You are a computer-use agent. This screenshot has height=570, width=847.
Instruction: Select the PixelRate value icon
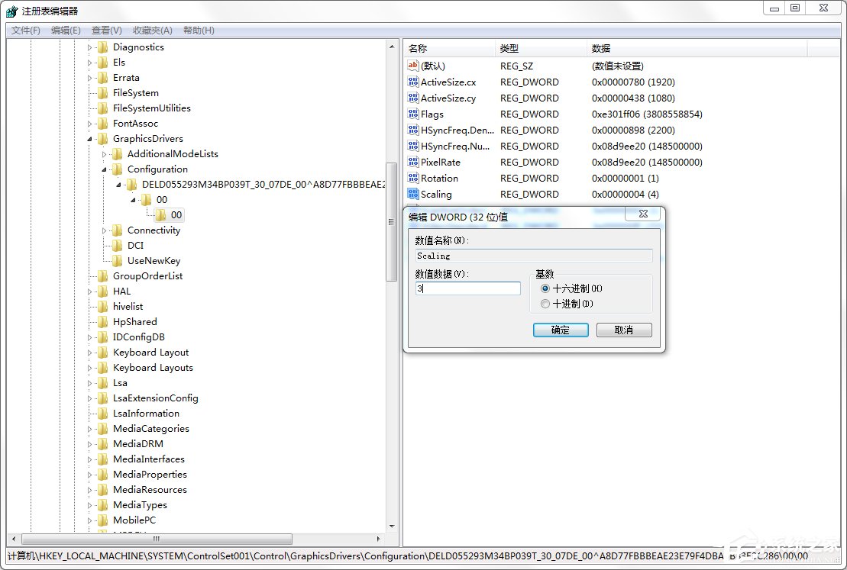(413, 162)
